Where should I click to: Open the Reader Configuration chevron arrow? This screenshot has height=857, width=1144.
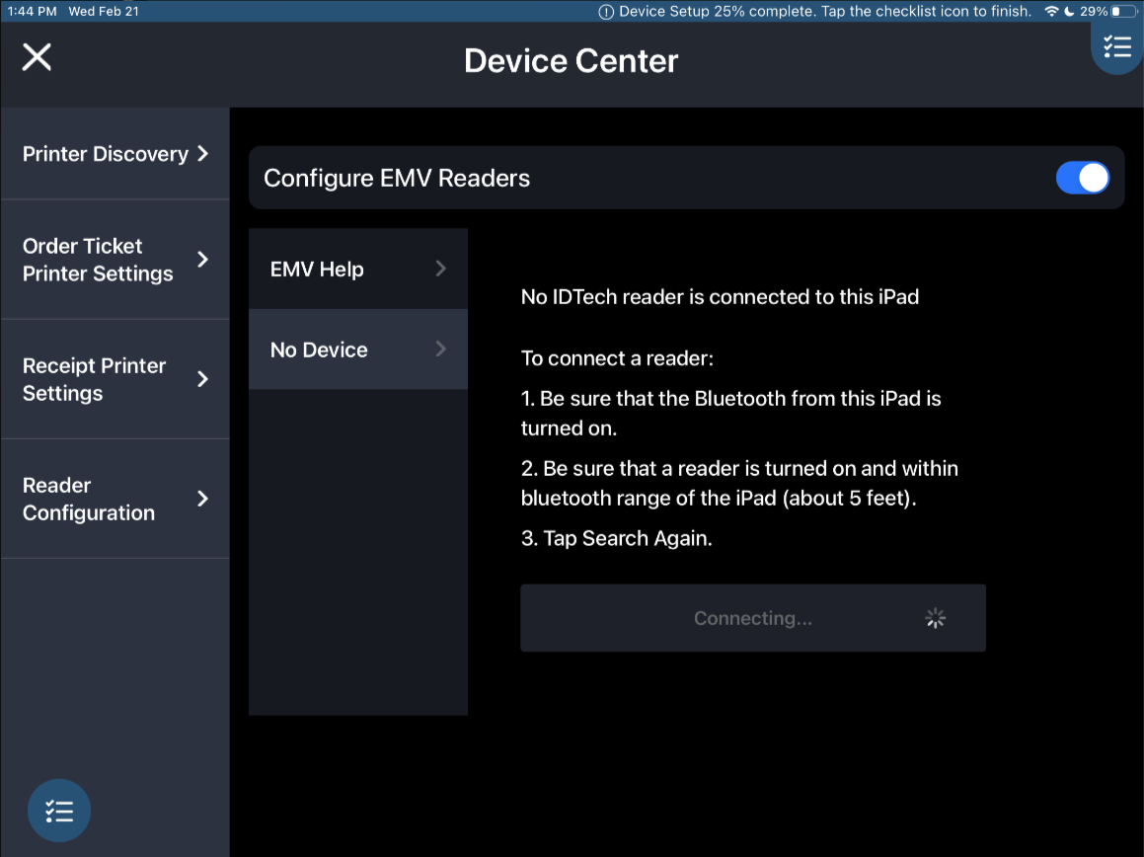point(202,499)
